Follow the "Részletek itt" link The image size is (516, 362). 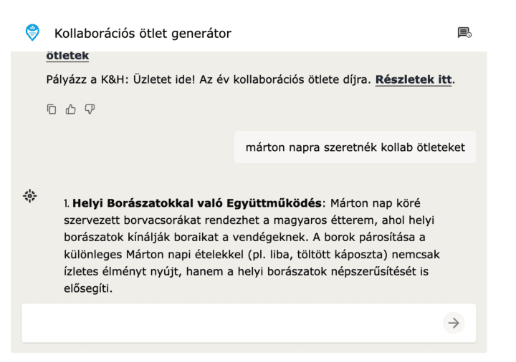click(x=414, y=79)
